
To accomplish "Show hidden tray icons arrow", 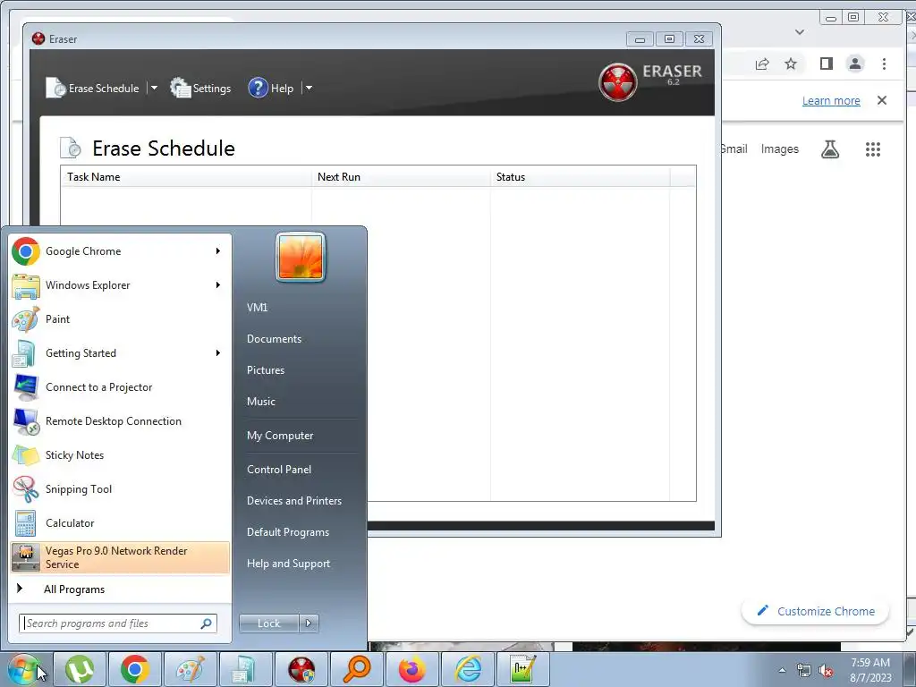I will point(782,671).
